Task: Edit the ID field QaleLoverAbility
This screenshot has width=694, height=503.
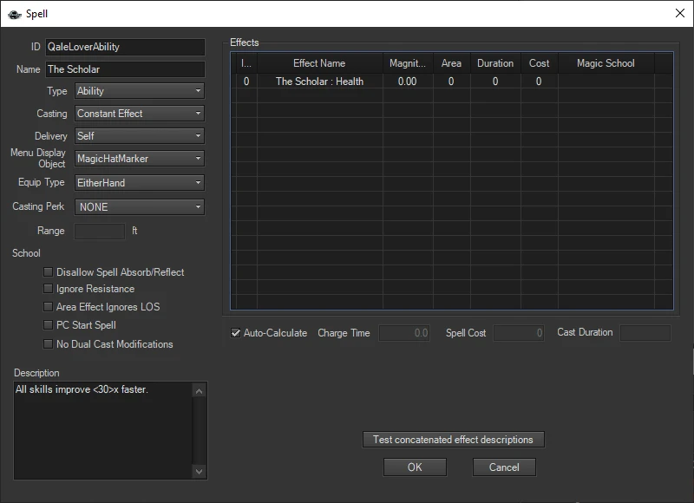Action: point(125,47)
